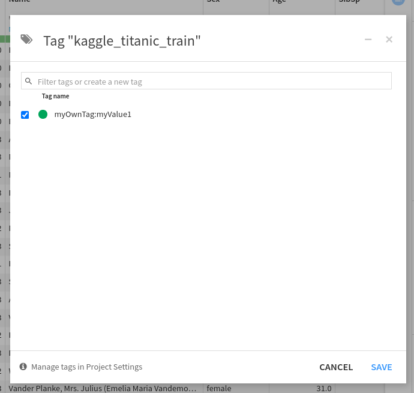Image resolution: width=414 pixels, height=393 pixels.
Task: Open Manage tags in Project Settings
Action: tap(86, 367)
